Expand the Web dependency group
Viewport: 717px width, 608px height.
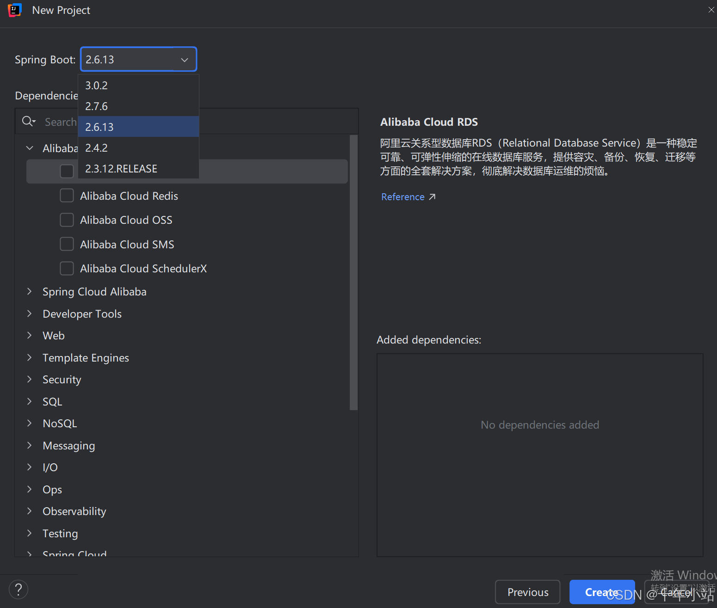pos(30,335)
